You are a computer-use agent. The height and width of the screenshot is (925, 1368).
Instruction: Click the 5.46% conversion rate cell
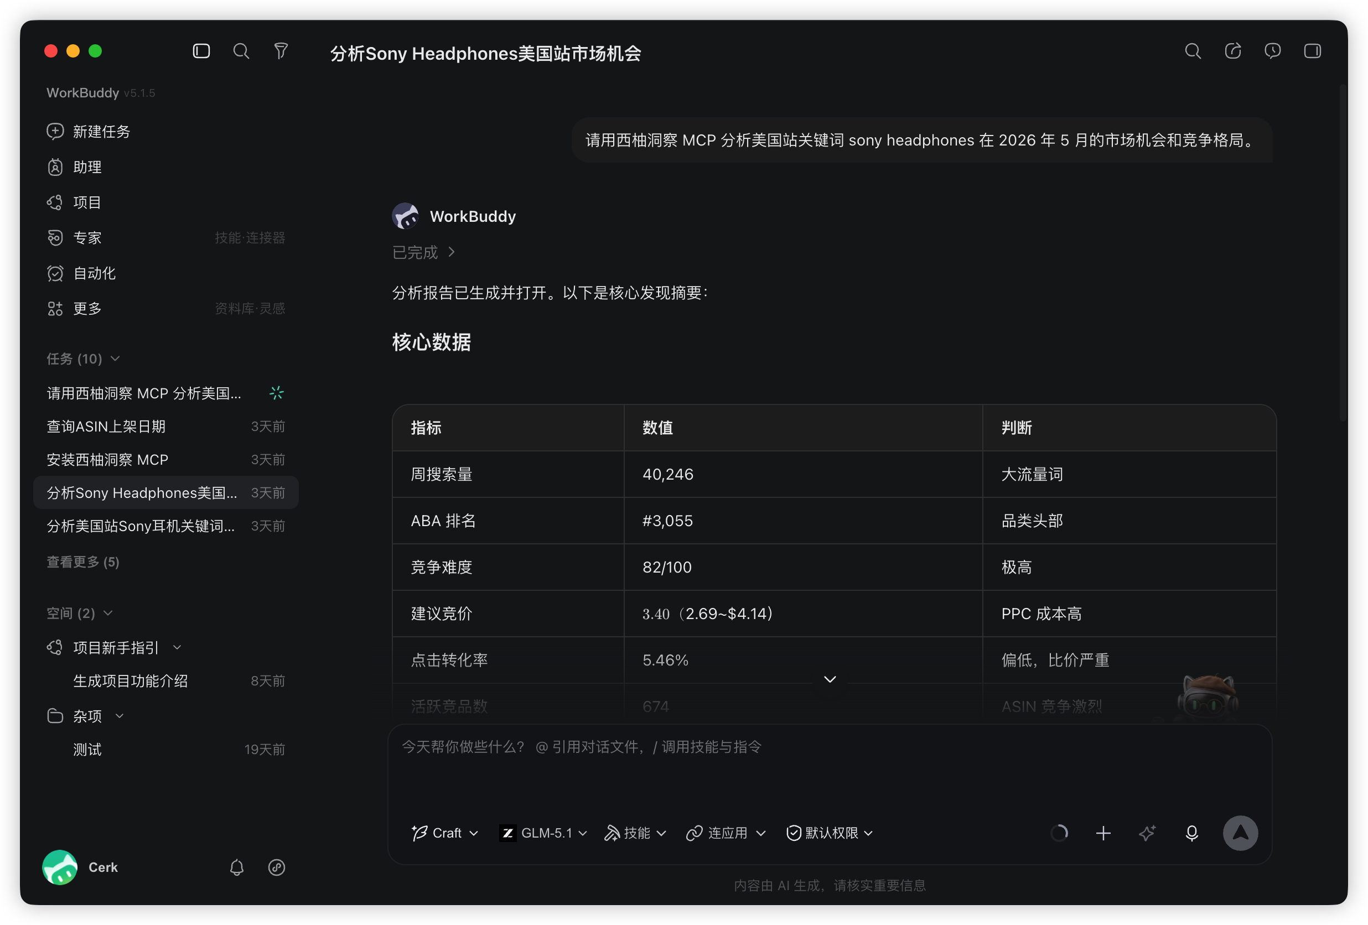coord(803,660)
